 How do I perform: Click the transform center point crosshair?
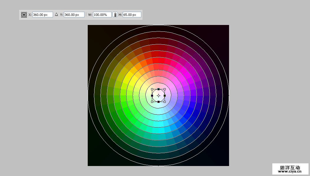pyautogui.click(x=158, y=95)
